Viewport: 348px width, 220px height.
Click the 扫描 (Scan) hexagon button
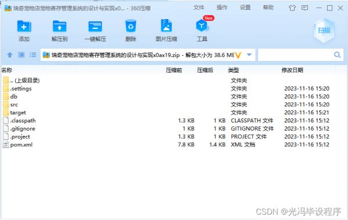click(x=324, y=30)
